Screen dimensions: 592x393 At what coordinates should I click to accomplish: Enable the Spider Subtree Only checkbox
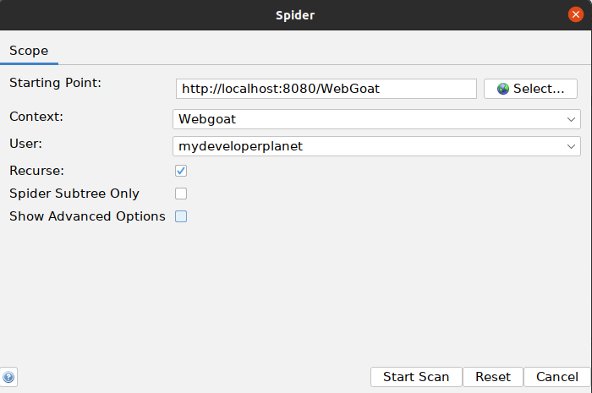pos(181,194)
